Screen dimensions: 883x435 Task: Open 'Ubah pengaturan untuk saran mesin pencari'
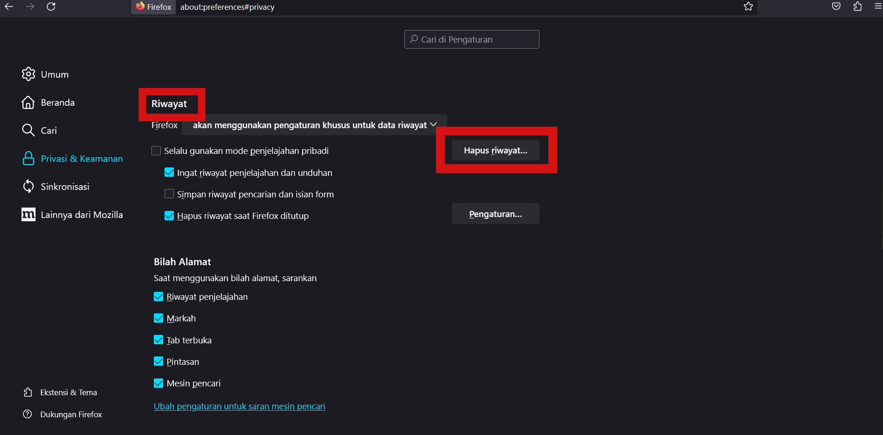coord(239,406)
